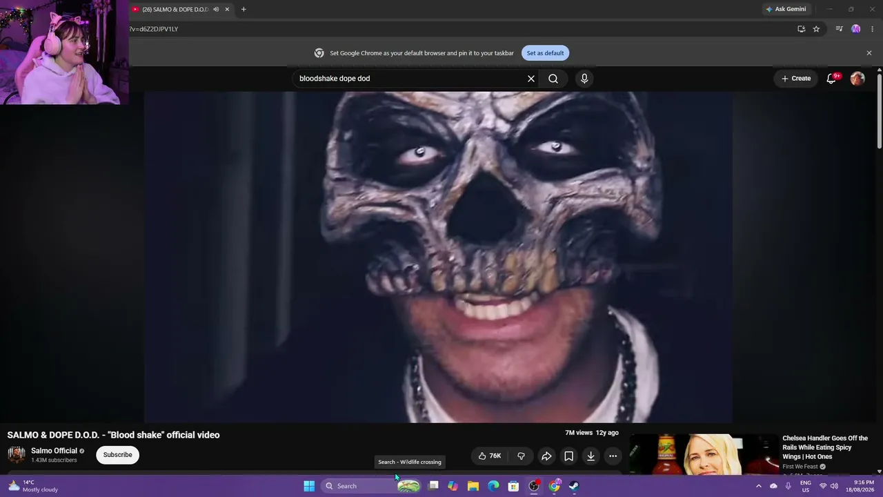Switch to OBS Studio on taskbar
This screenshot has height=497, width=883.
[534, 486]
